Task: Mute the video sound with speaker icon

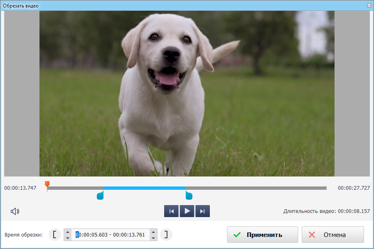Action: 15,211
